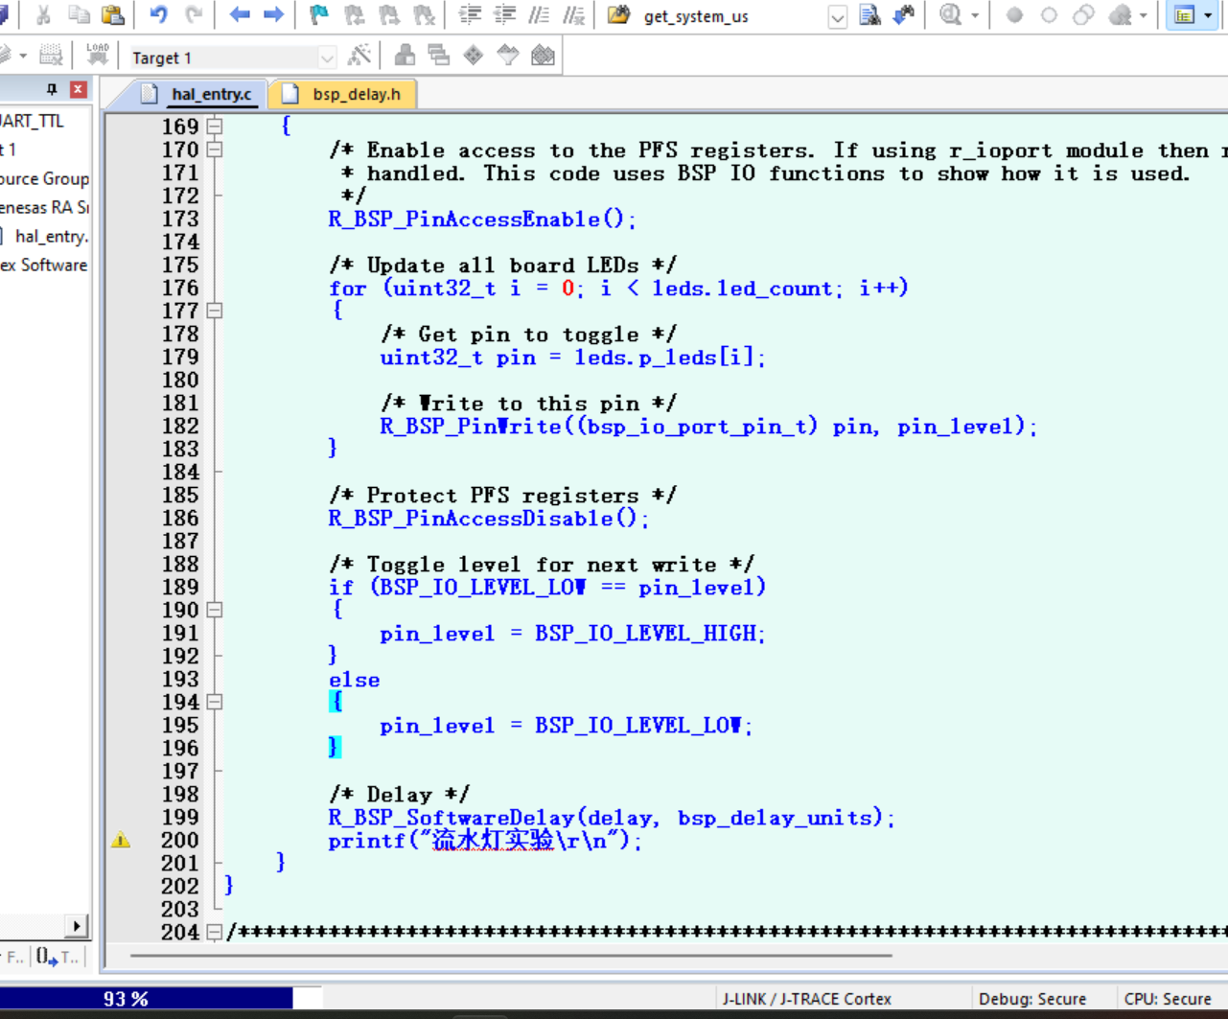Start a debug session with the magnifier icon
Image resolution: width=1228 pixels, height=1019 pixels.
click(950, 15)
